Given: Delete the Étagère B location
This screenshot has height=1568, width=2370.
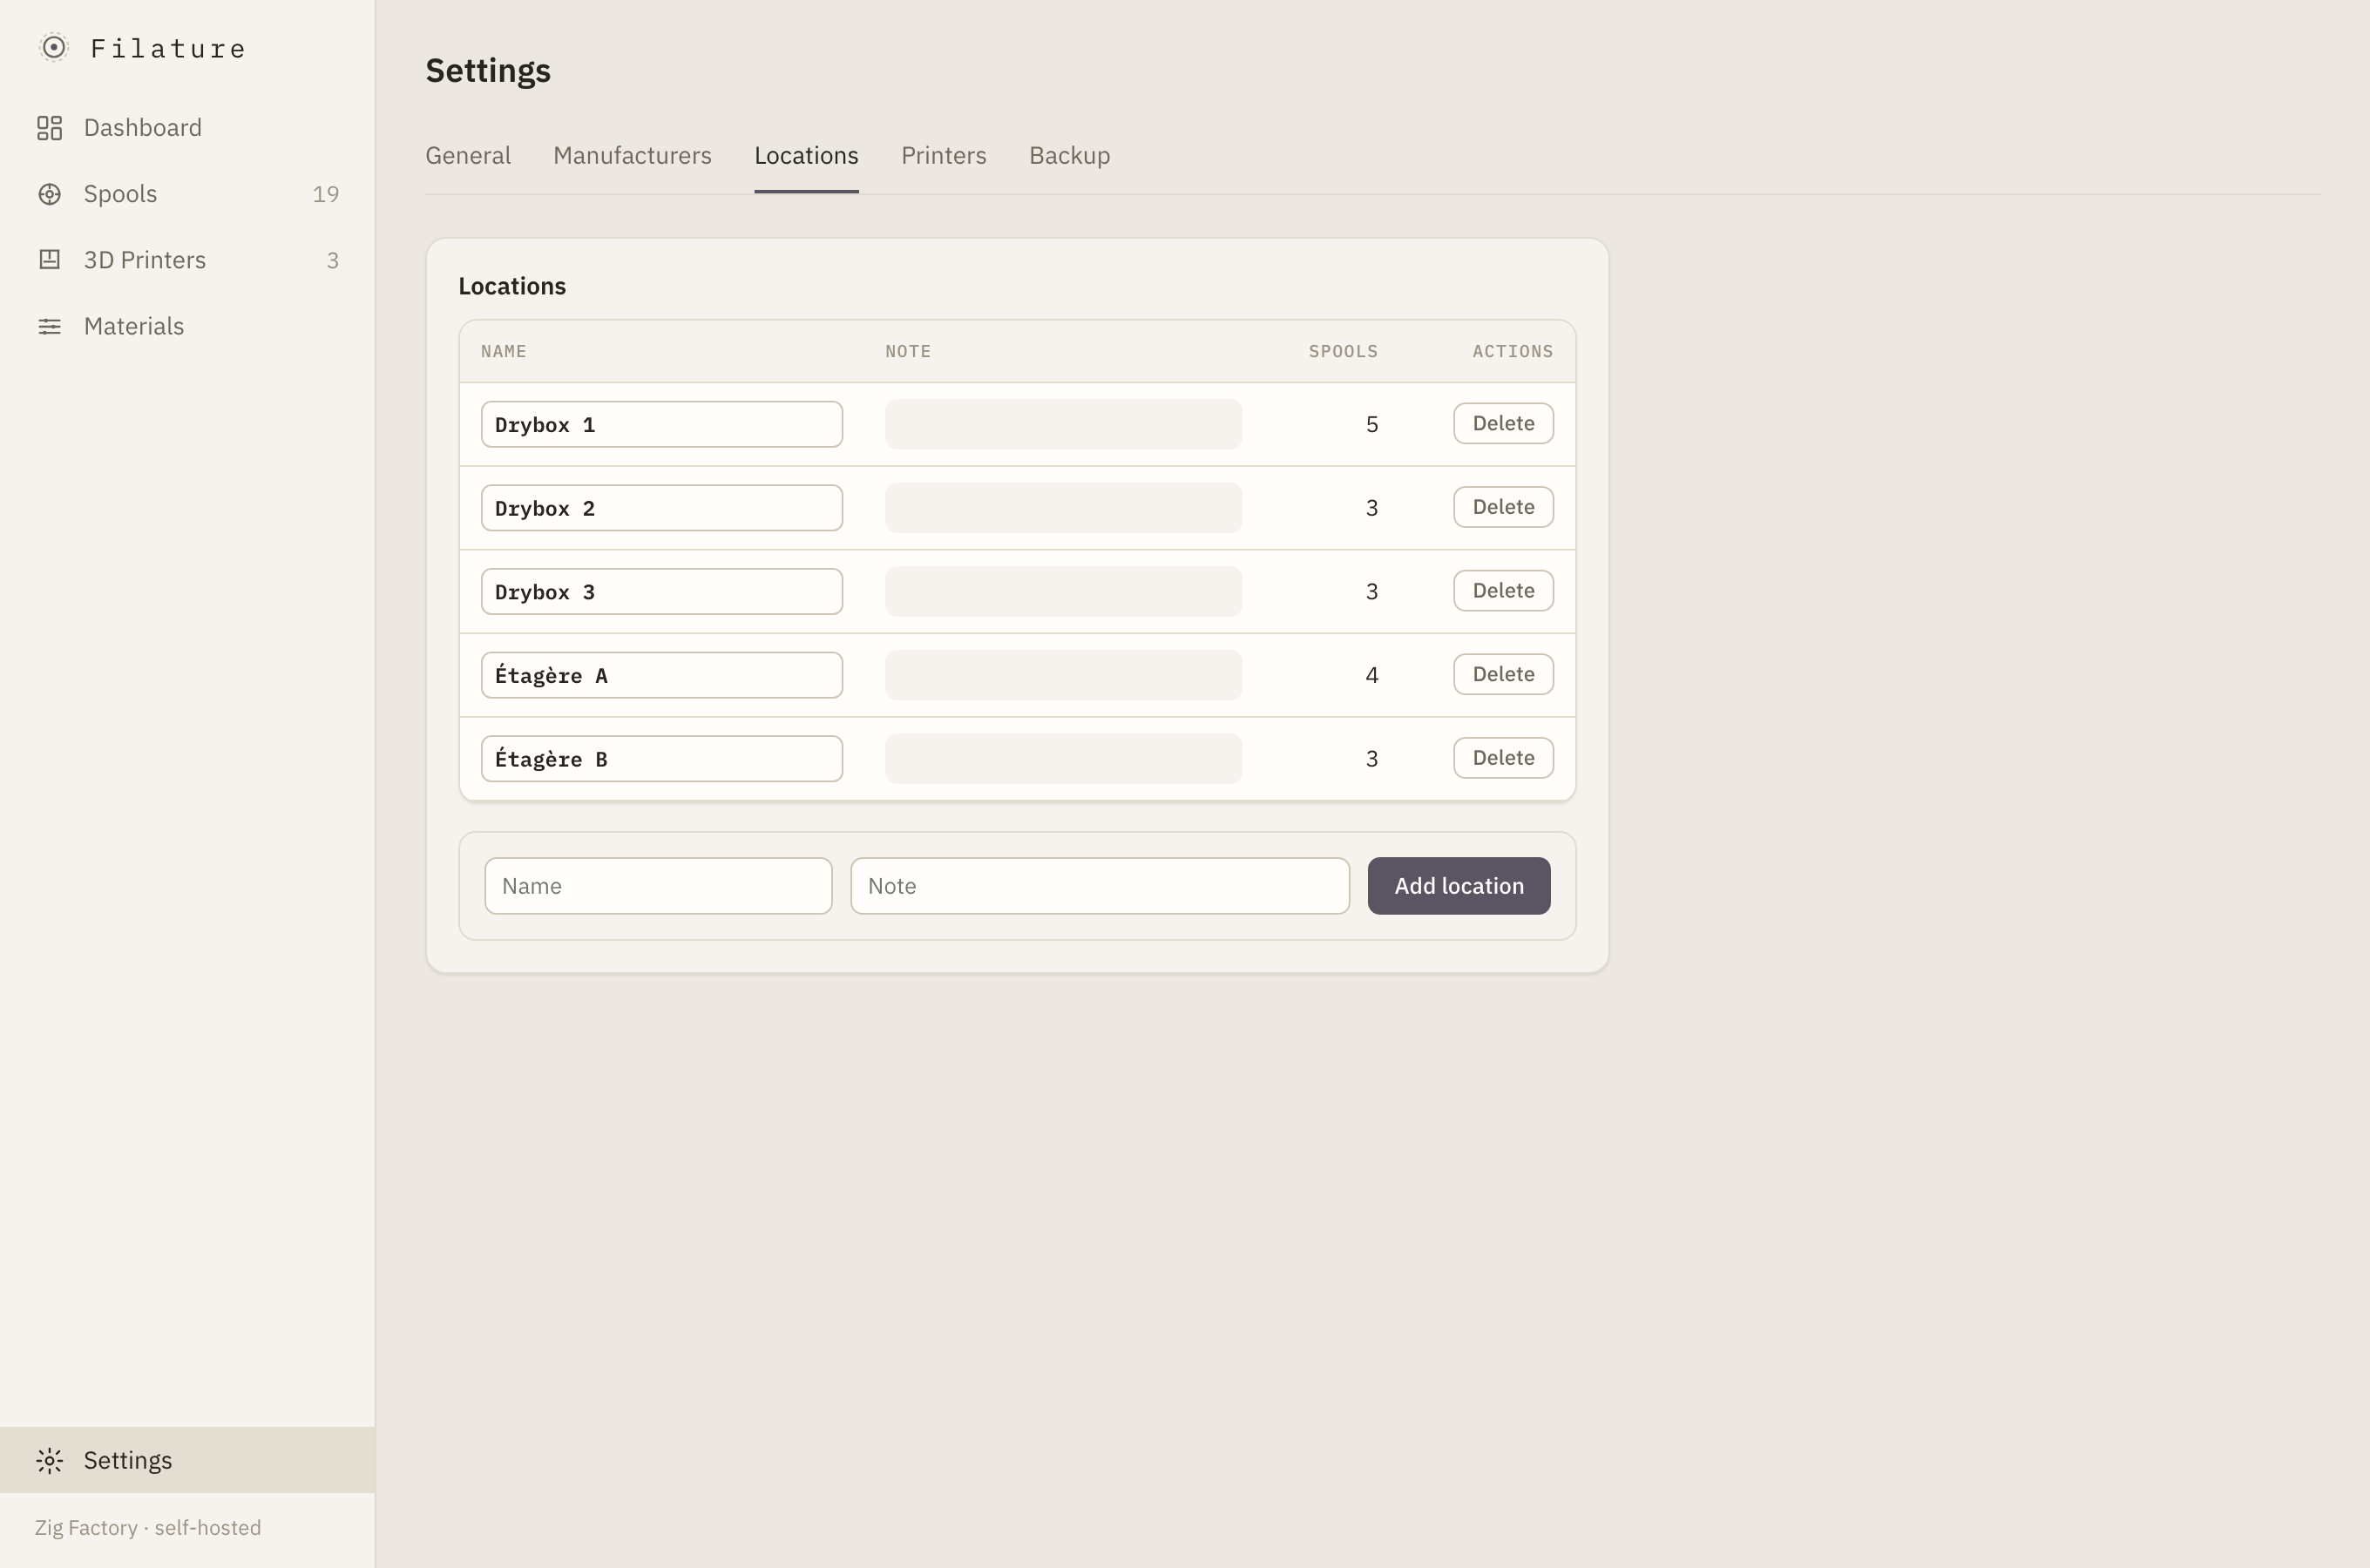Looking at the screenshot, I should click(x=1503, y=758).
